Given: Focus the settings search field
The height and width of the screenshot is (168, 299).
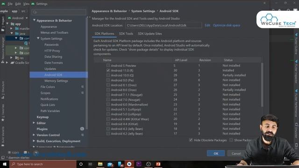Looking at the screenshot, I should coord(59,13).
